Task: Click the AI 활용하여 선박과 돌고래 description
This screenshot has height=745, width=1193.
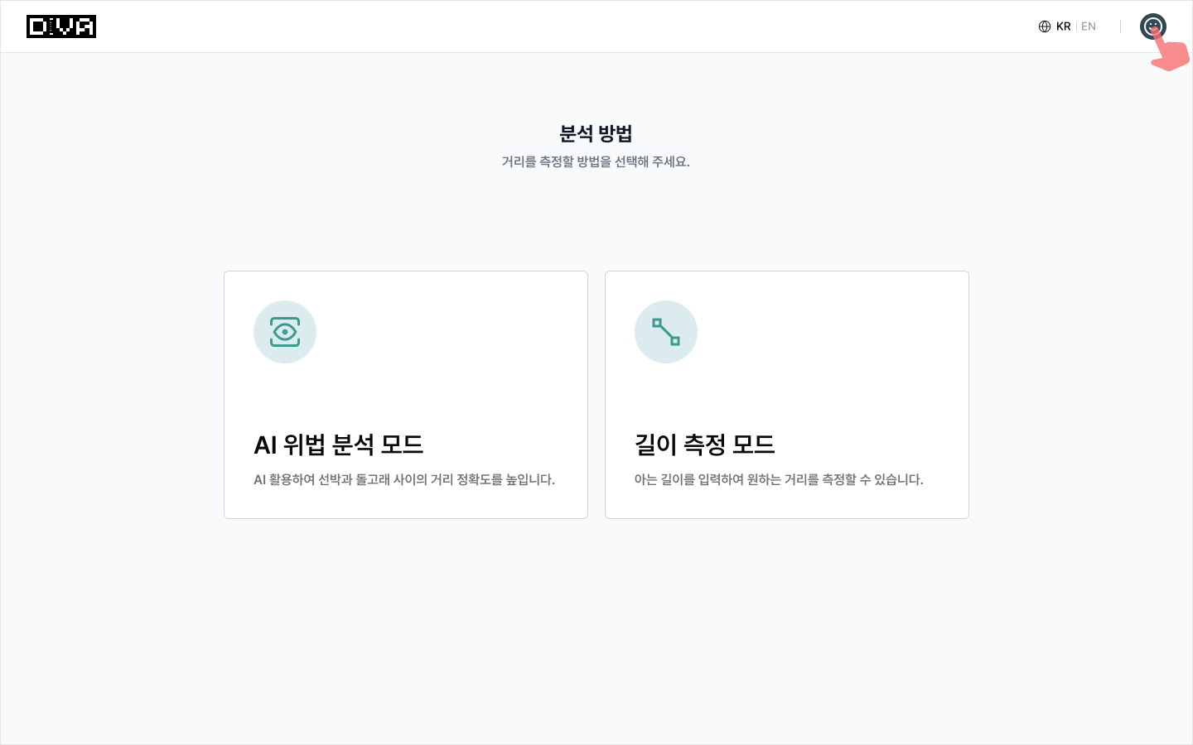Action: coord(404,479)
